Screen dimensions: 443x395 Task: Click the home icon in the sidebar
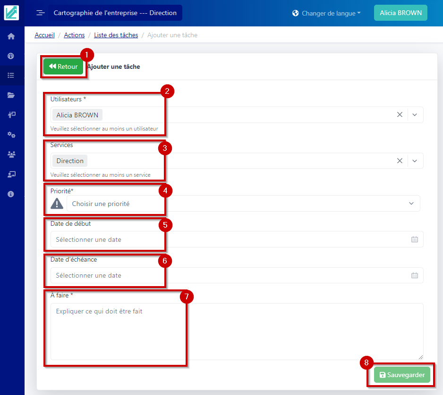pyautogui.click(x=11, y=36)
